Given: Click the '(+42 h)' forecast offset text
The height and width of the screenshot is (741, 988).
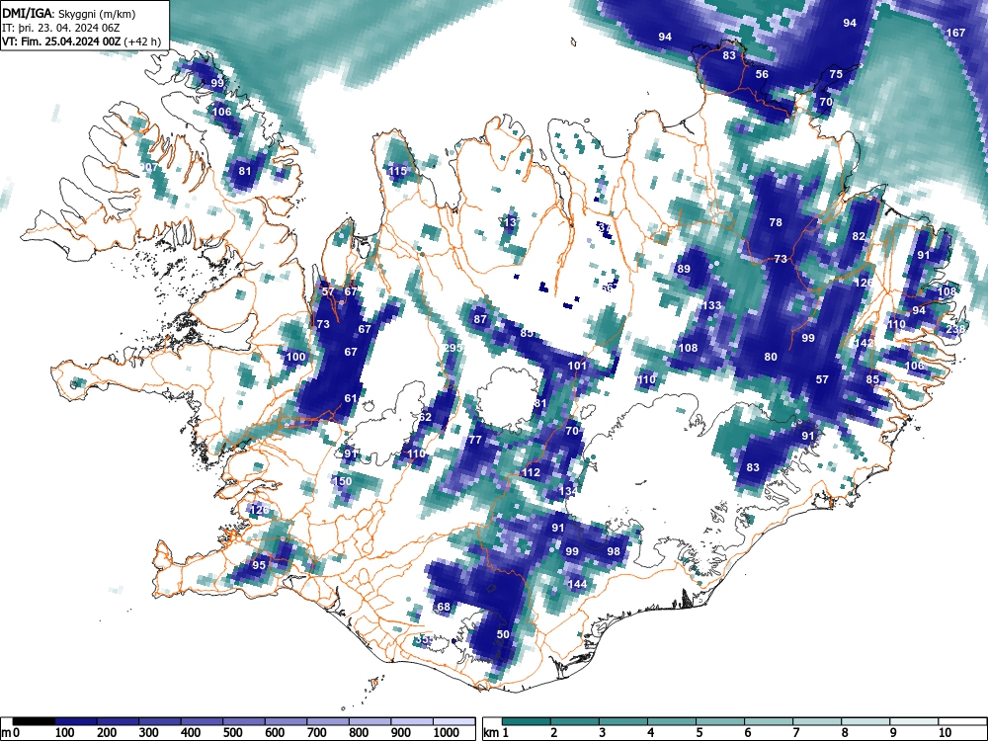Looking at the screenshot, I should (142, 41).
